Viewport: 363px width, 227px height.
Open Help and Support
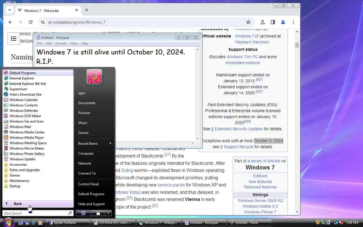click(94, 204)
